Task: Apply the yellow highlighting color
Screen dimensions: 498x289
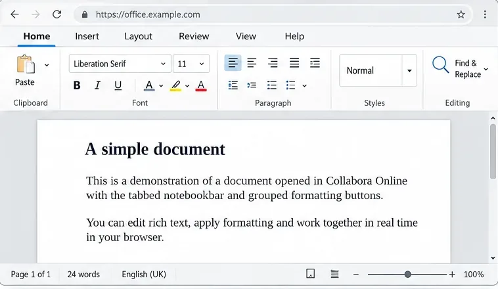Action: tap(175, 86)
